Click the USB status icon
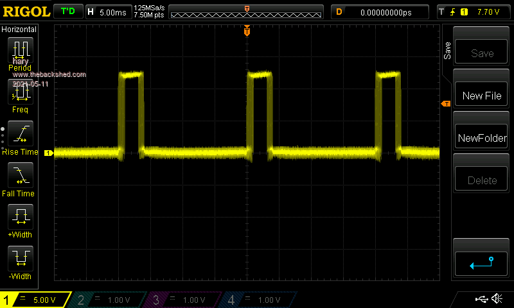The width and height of the screenshot is (514, 308). pyautogui.click(x=481, y=299)
